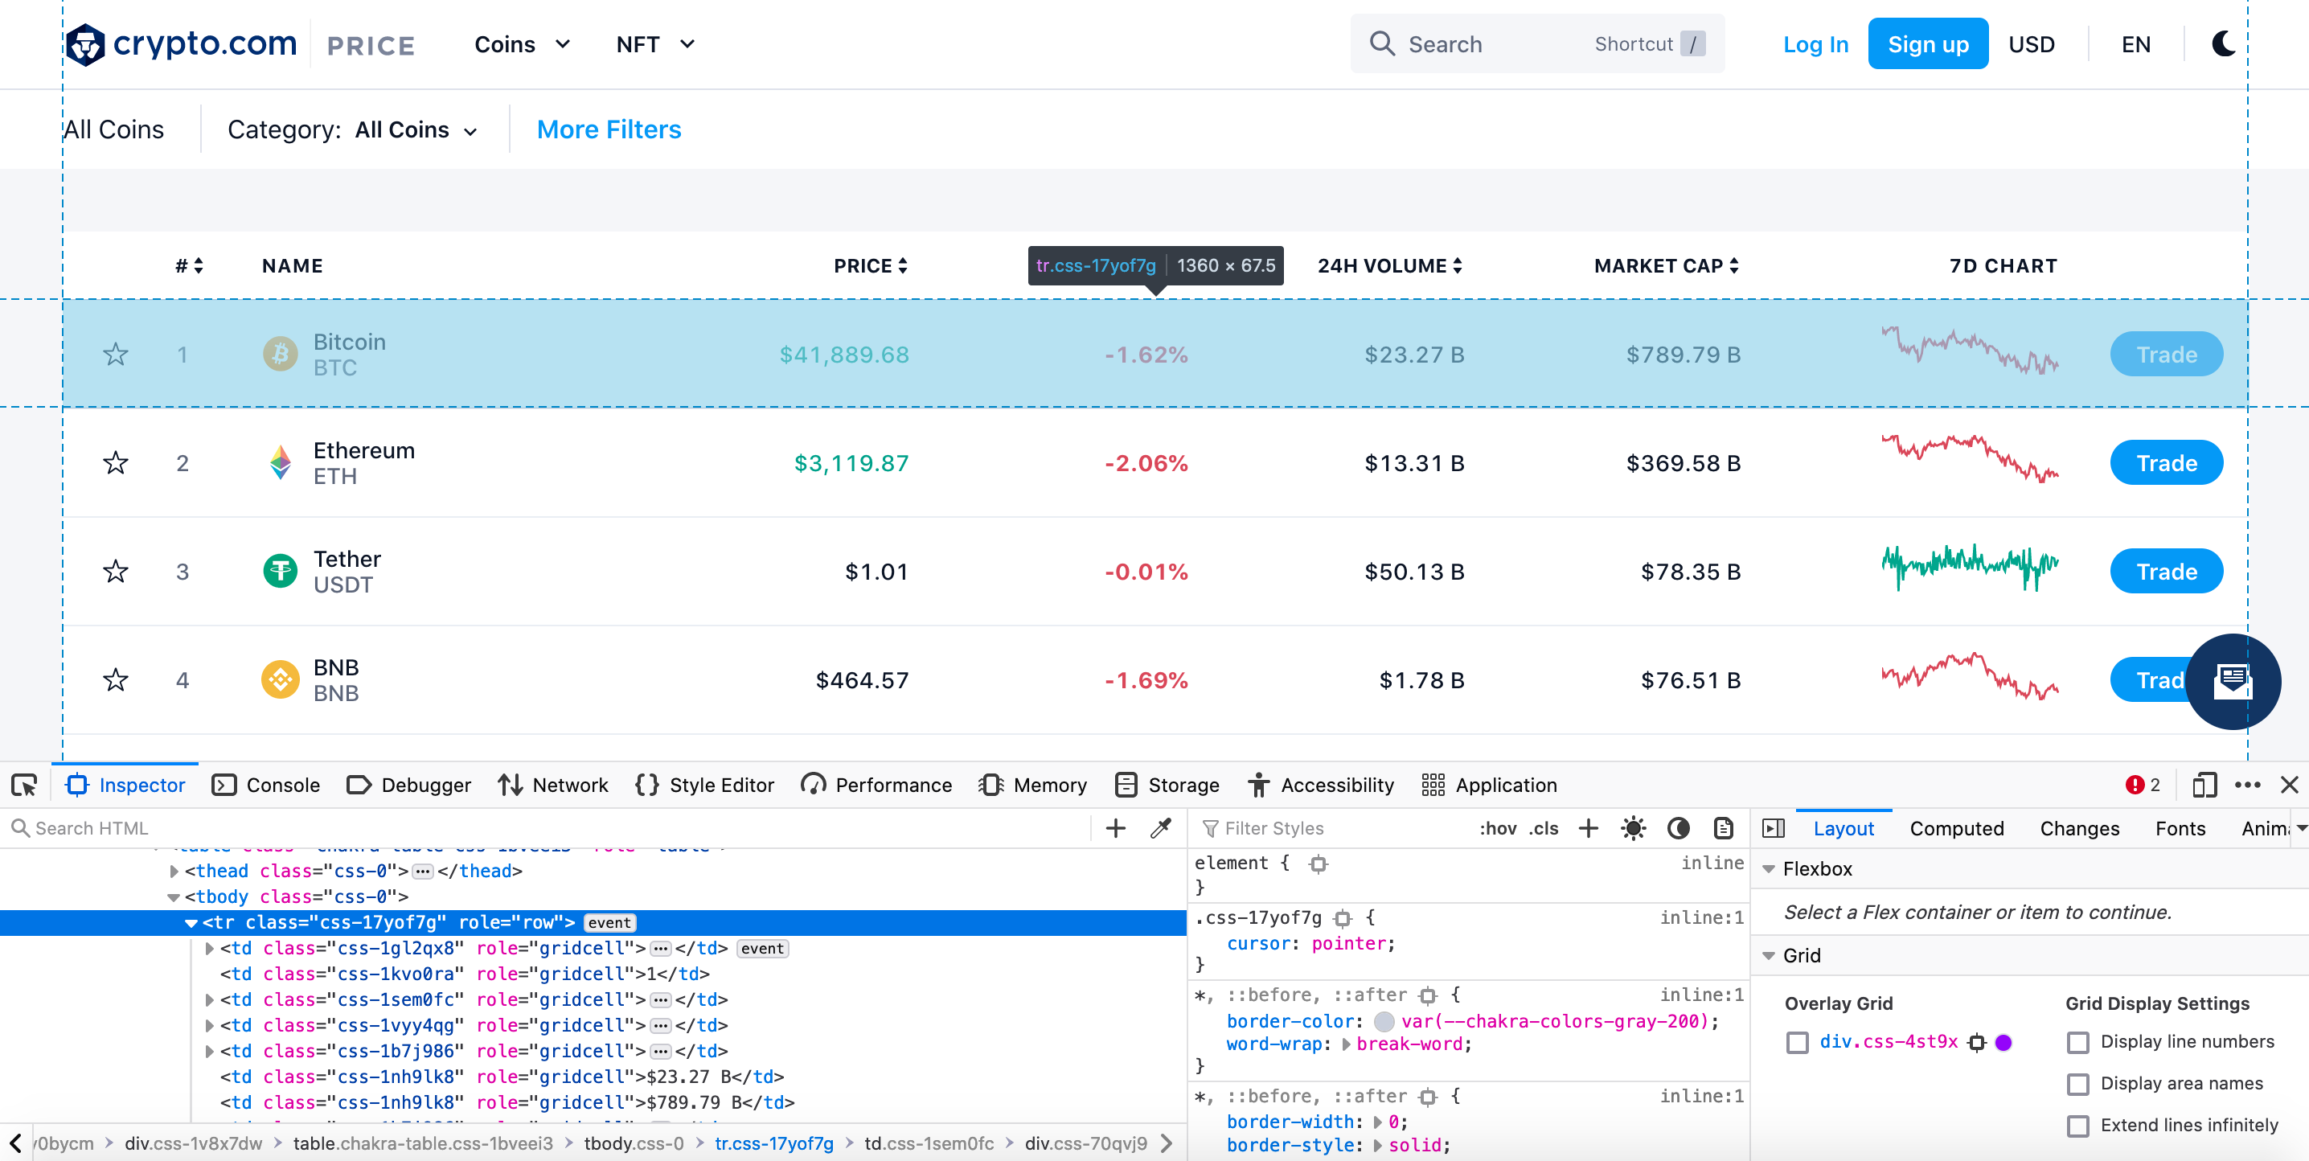
Task: Favorite Tether with its star icon
Action: click(116, 571)
